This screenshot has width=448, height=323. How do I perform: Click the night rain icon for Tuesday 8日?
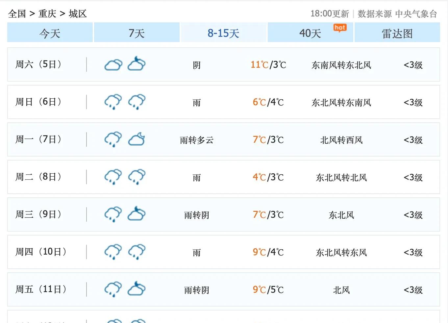[x=137, y=177]
